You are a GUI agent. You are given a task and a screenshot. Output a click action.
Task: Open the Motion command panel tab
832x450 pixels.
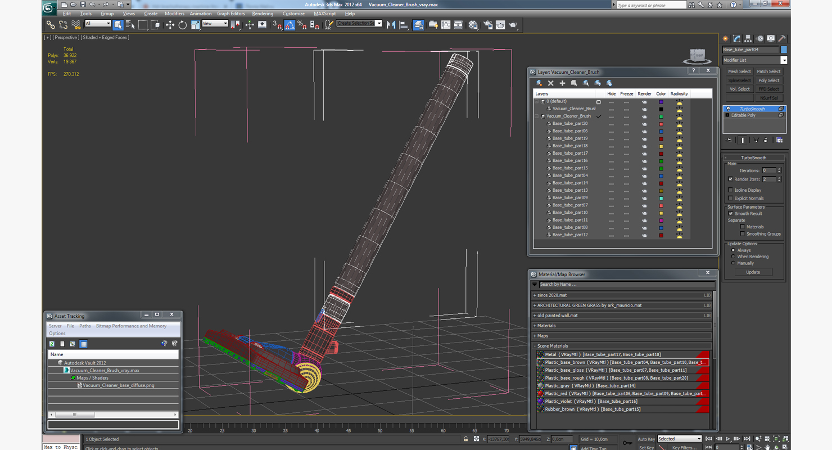[759, 39]
